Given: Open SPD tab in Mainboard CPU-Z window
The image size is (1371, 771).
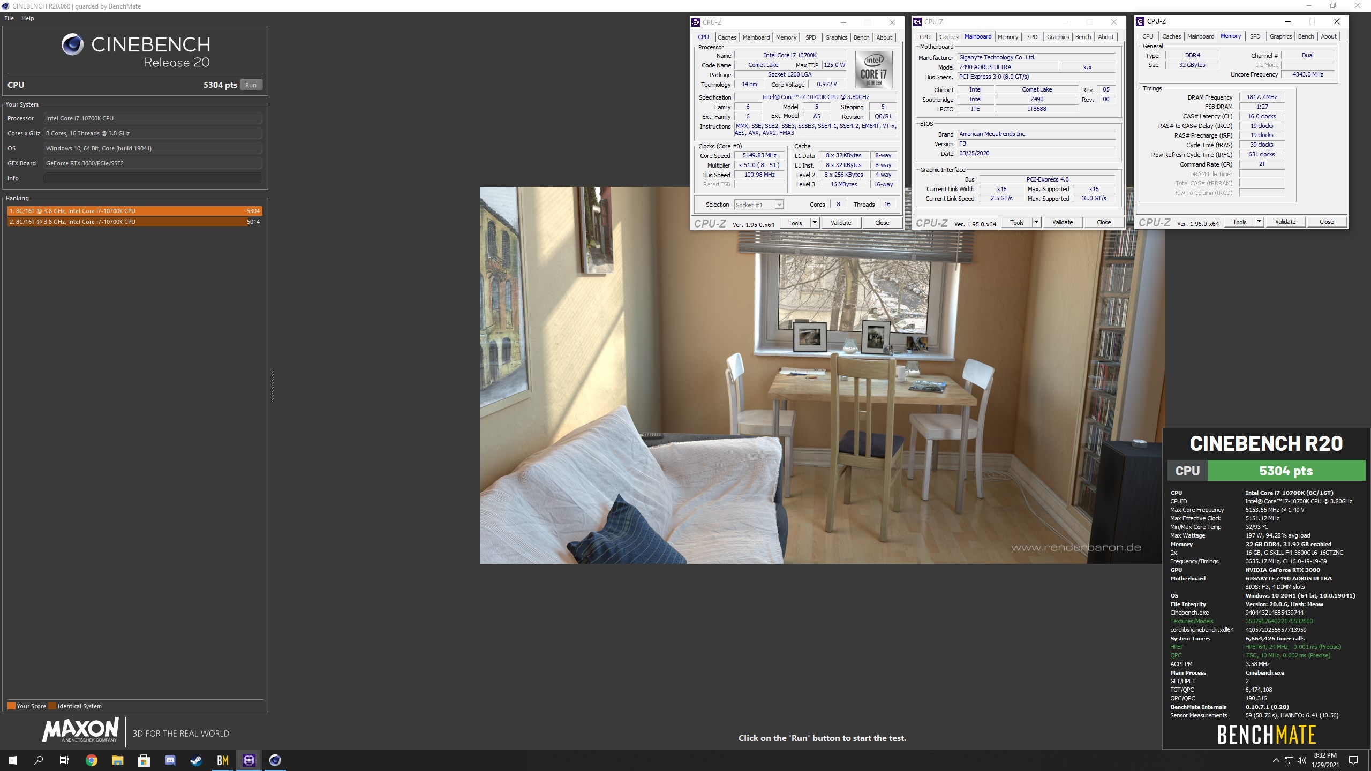Looking at the screenshot, I should 1032,37.
